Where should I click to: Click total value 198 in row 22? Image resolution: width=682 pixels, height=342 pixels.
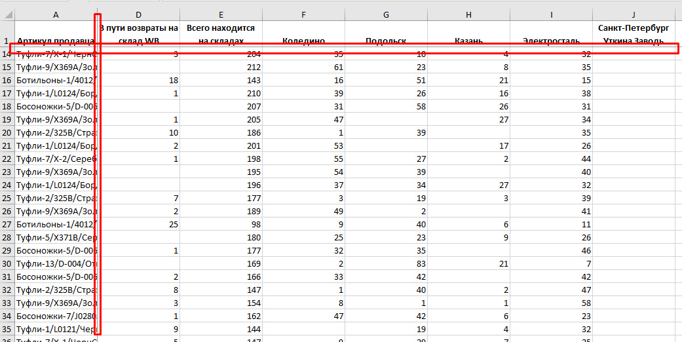pyautogui.click(x=221, y=159)
